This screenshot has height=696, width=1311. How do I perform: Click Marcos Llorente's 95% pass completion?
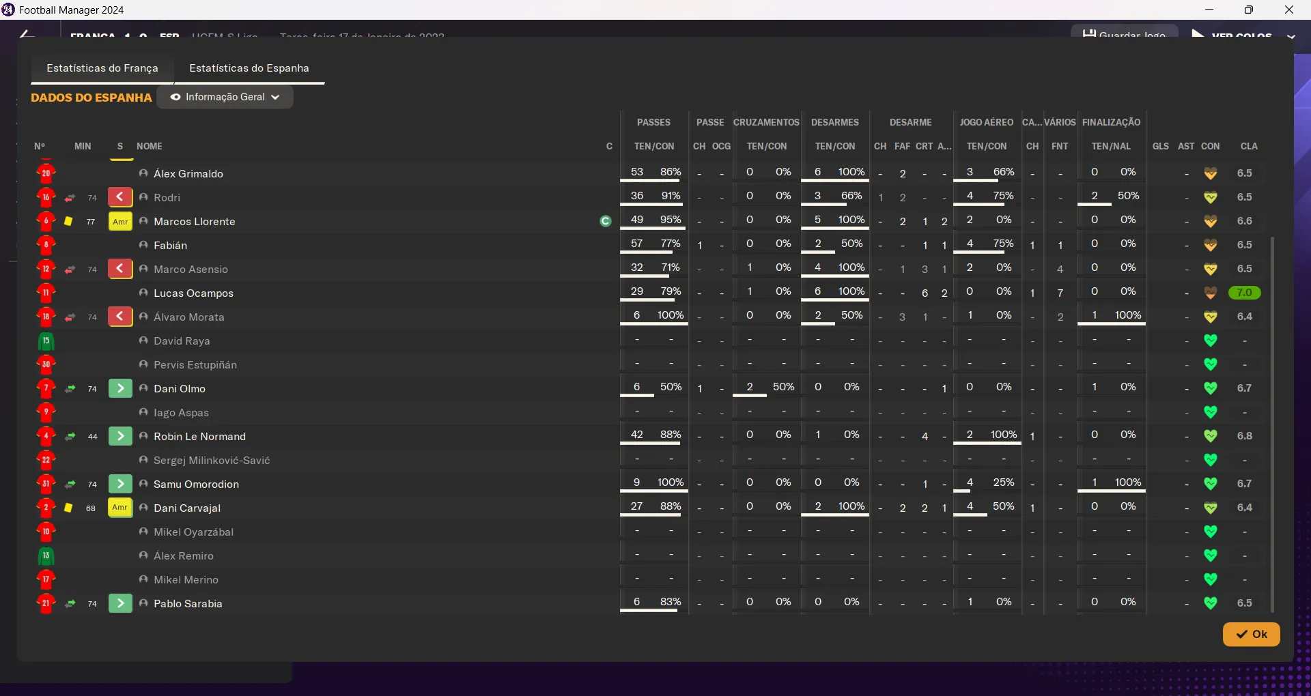tap(671, 220)
